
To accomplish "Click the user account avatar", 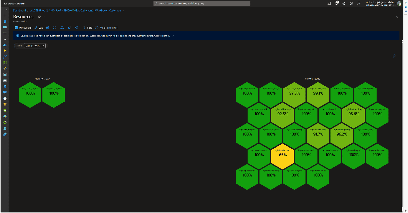I will (399, 3).
